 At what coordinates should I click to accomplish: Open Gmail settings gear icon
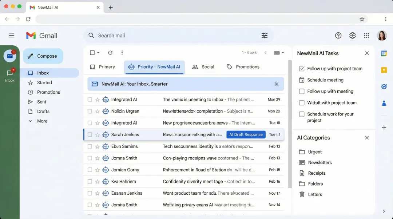(x=352, y=35)
